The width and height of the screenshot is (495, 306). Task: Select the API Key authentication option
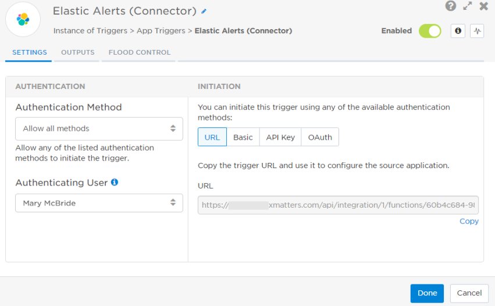tap(280, 137)
